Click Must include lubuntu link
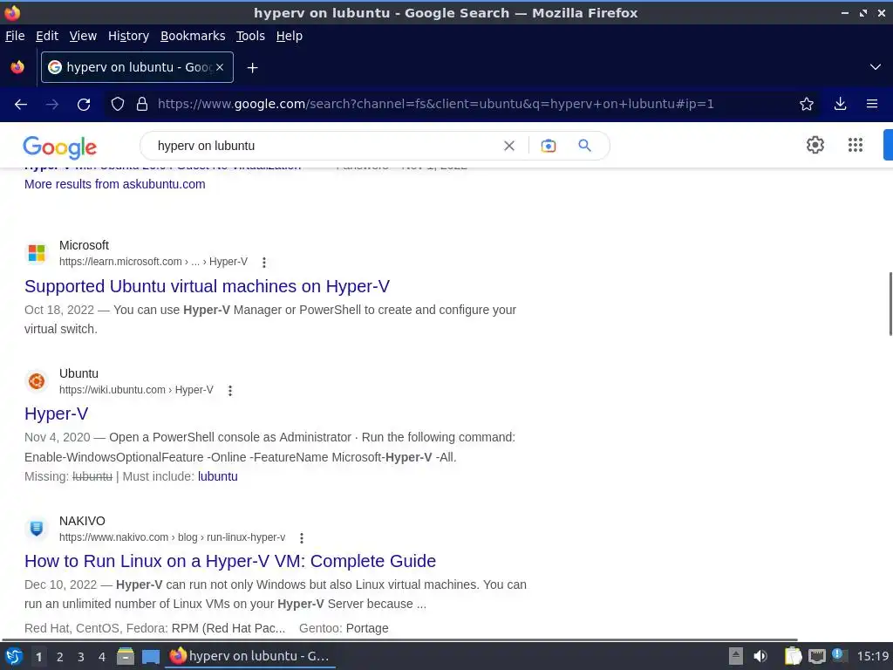The image size is (893, 670). click(x=217, y=476)
